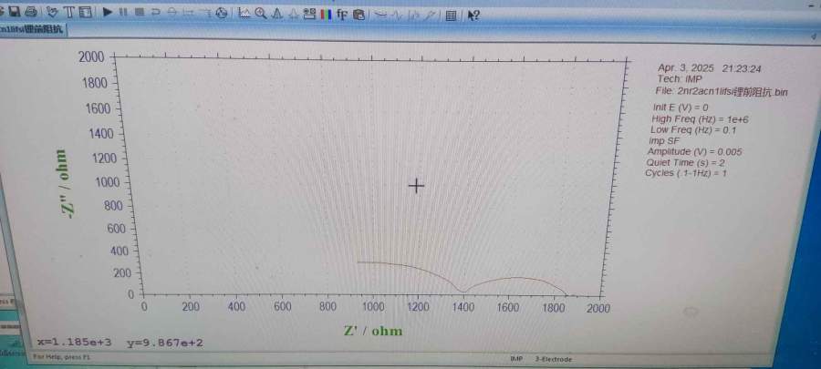
Task: Click the Copy to Clipboard icon
Action: [359, 13]
